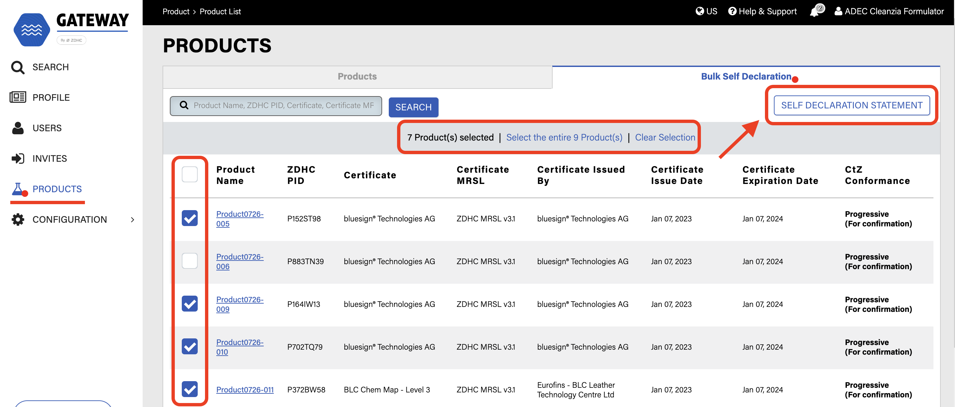Click the Invites arrow icon
The width and height of the screenshot is (955, 407).
[x=18, y=158]
